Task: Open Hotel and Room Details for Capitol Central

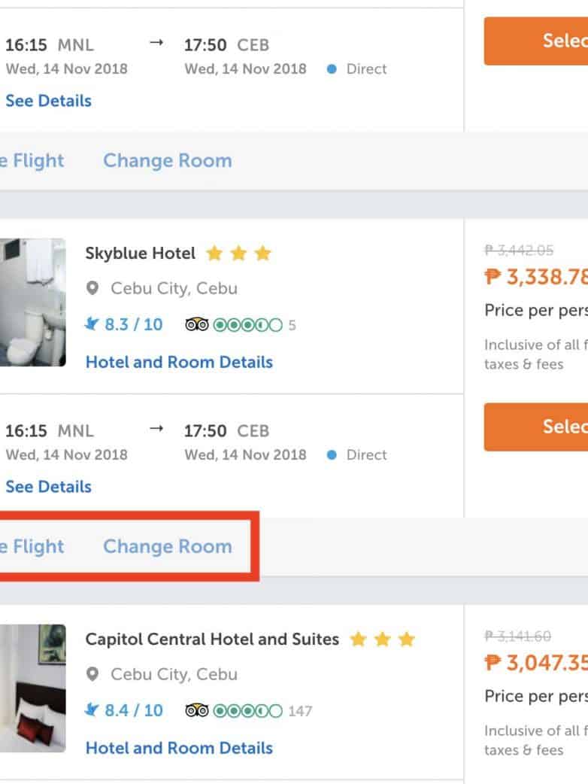Action: [179, 748]
